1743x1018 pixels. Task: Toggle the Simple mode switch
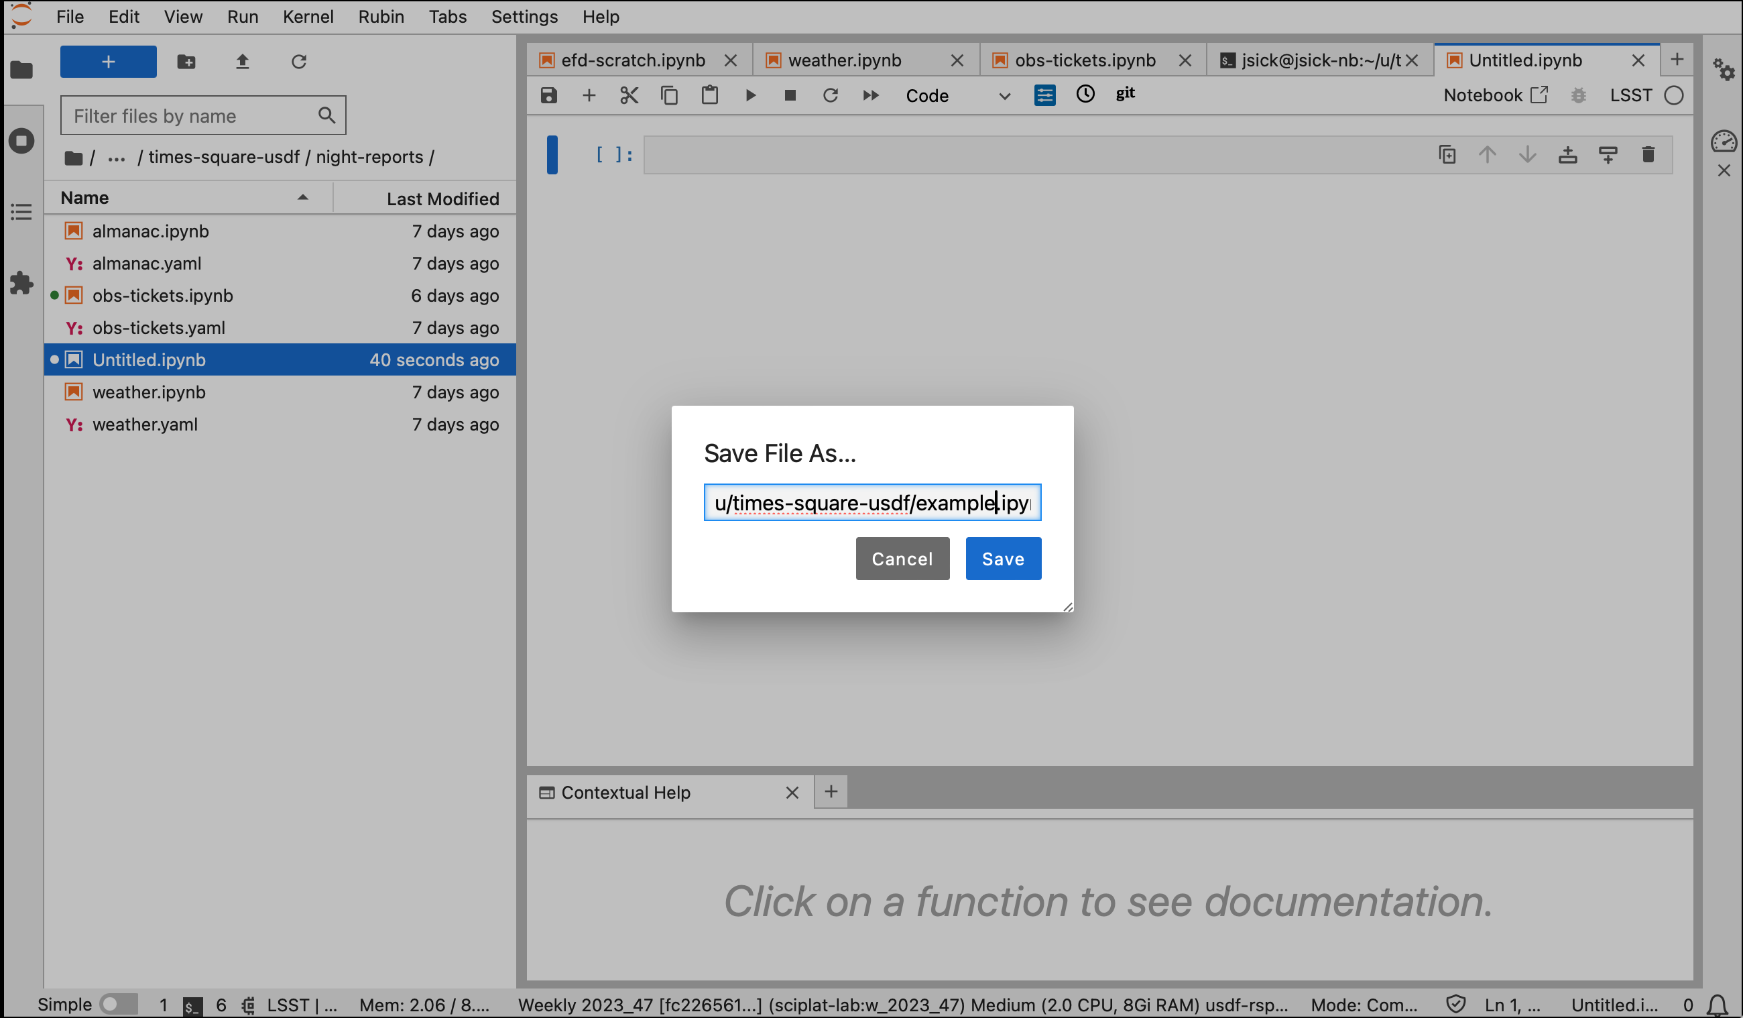tap(115, 1001)
